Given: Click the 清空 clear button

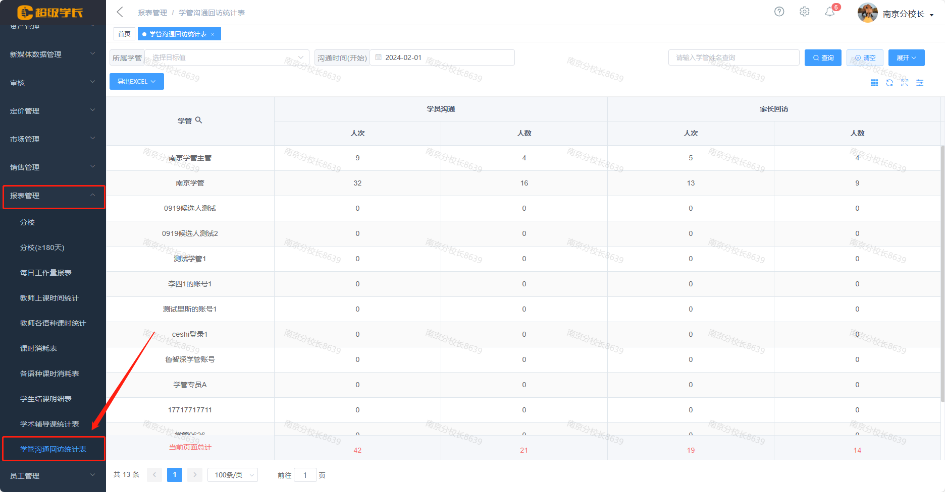Looking at the screenshot, I should pyautogui.click(x=865, y=58).
